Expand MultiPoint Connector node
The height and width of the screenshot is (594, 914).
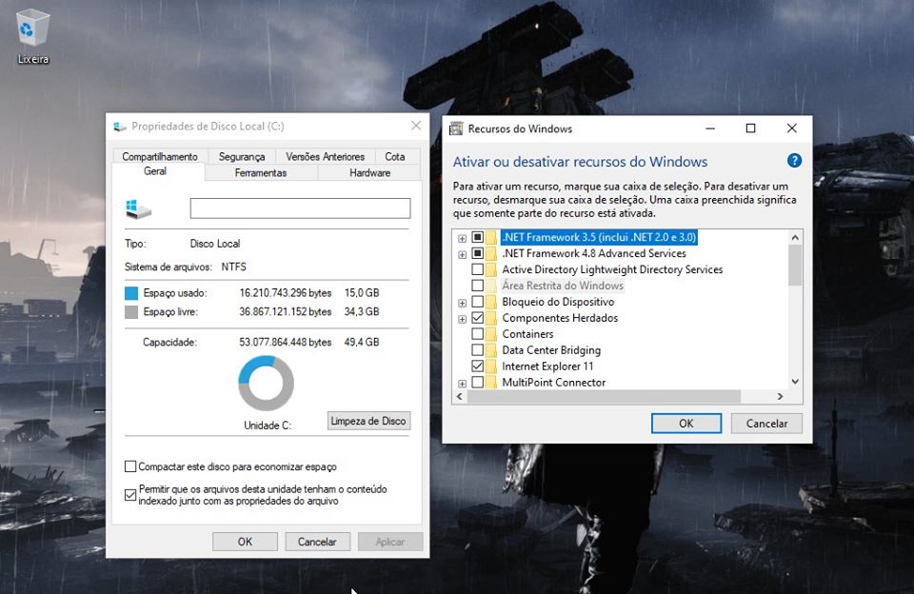pos(463,384)
